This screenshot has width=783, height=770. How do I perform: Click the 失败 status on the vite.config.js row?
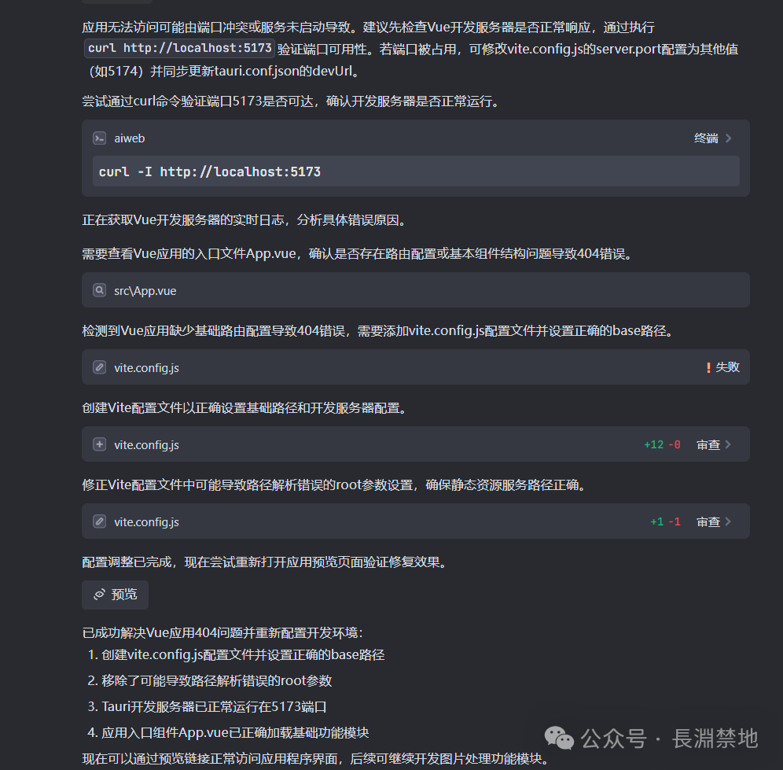tap(727, 367)
